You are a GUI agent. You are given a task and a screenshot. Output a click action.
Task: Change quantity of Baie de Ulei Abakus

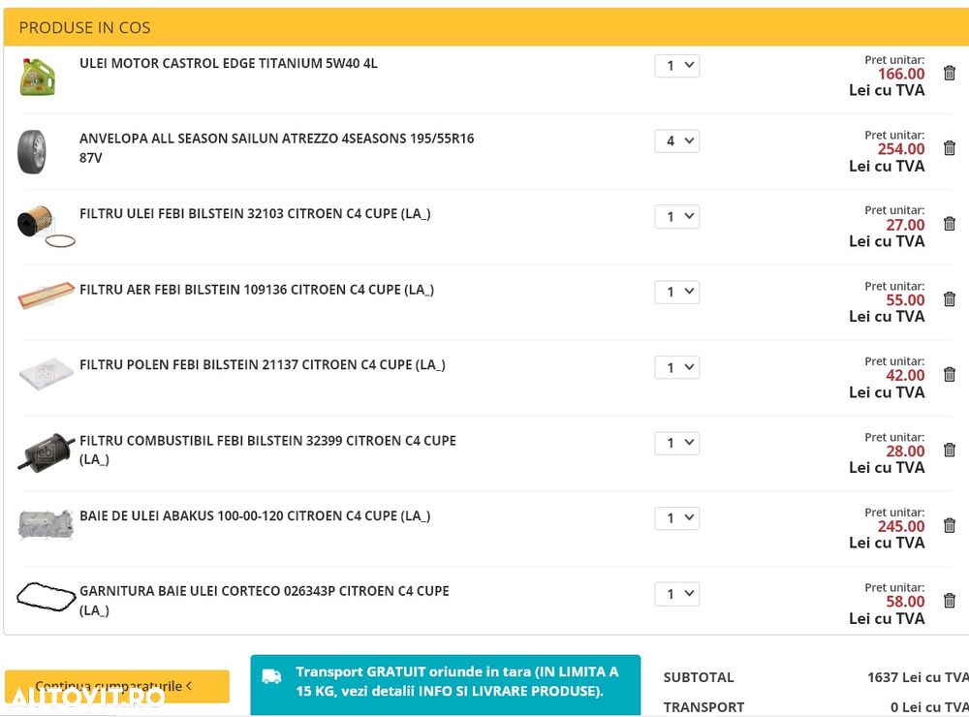coord(677,518)
